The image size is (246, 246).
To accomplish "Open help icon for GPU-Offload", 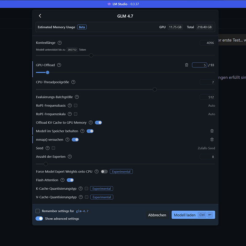I will (59, 65).
